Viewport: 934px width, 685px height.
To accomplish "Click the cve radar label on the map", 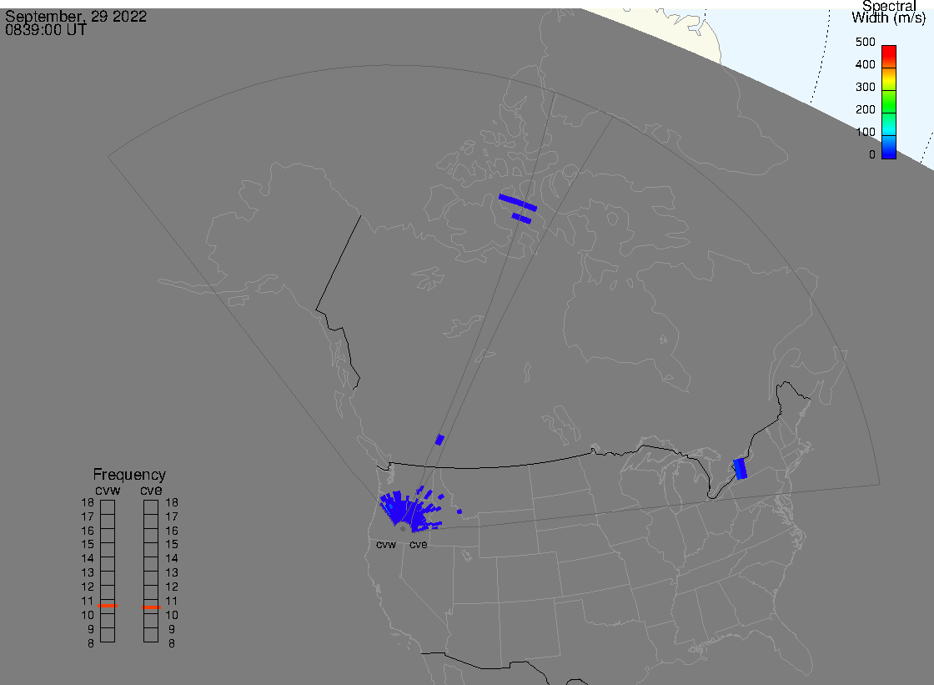I will pos(418,545).
